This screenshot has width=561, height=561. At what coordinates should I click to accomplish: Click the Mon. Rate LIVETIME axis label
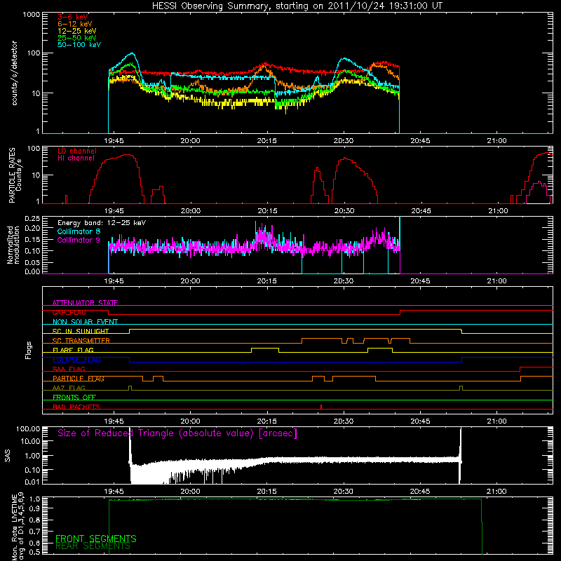[18, 527]
